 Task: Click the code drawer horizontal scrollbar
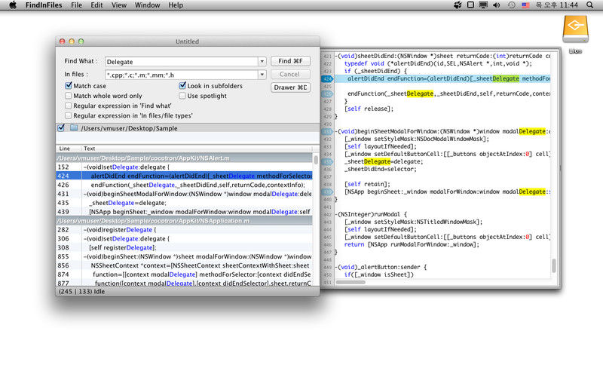click(x=350, y=282)
